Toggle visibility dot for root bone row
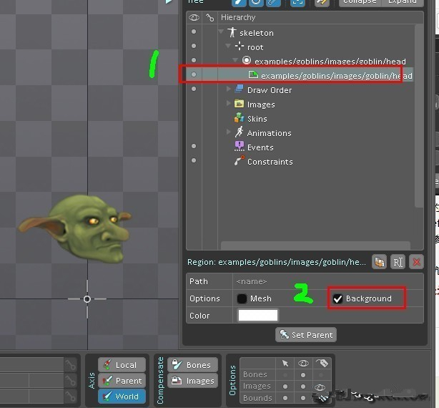This screenshot has height=408, width=439. point(194,46)
